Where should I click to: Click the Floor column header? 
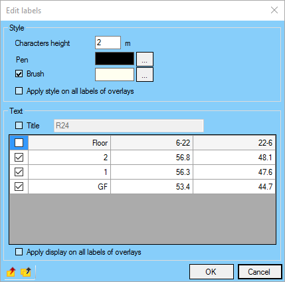(x=69, y=142)
